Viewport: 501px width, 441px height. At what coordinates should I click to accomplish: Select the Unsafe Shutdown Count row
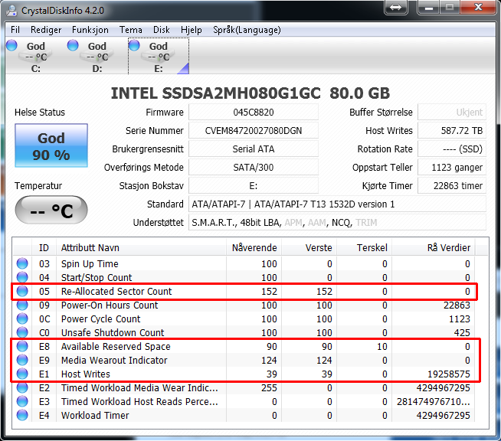[244, 332]
